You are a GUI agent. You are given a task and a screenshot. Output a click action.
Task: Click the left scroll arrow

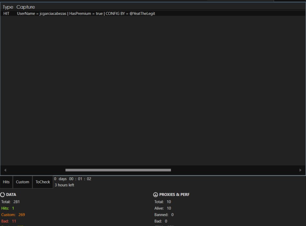5,170
